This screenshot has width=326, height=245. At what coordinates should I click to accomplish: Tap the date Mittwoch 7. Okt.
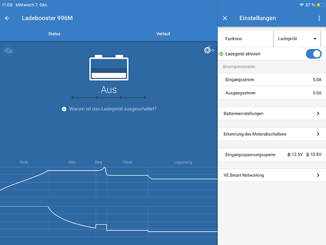pos(32,5)
